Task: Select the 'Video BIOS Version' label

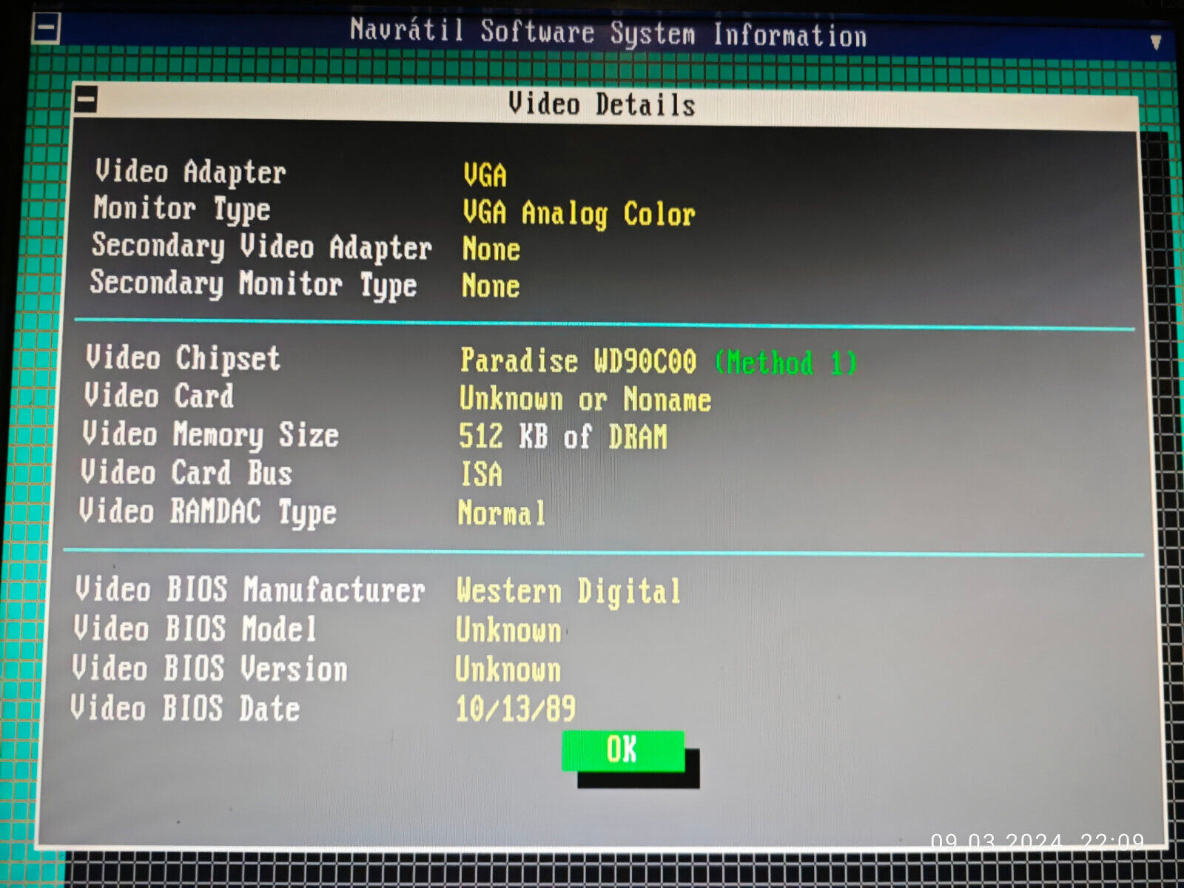Action: pos(209,668)
